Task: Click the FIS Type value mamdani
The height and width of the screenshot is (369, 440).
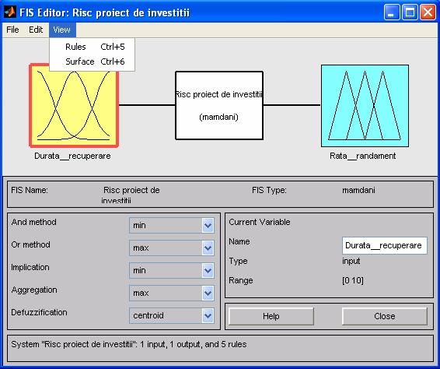Action: point(358,190)
